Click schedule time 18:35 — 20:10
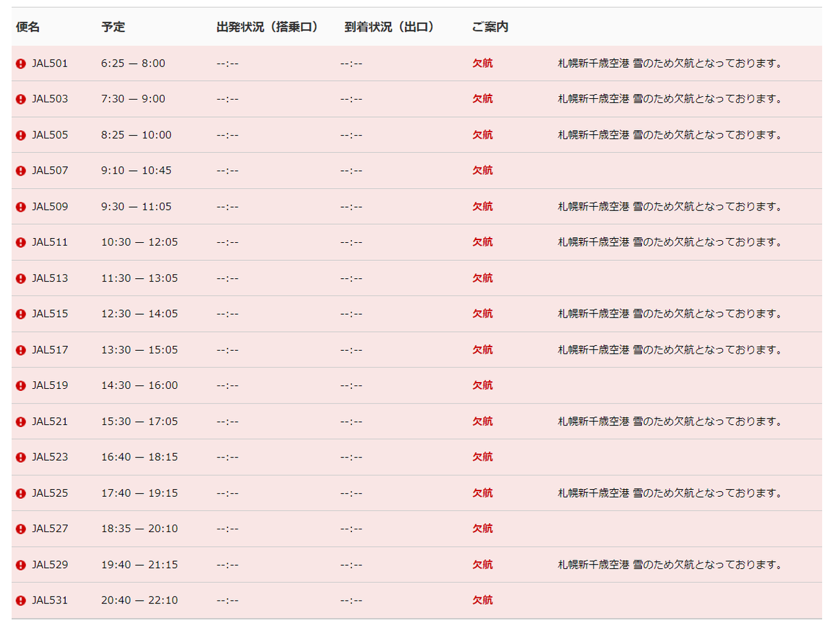This screenshot has width=831, height=629. tap(139, 529)
